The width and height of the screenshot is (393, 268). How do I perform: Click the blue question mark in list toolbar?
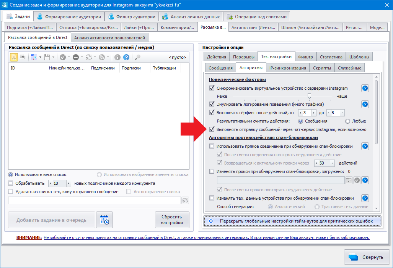click(126, 57)
